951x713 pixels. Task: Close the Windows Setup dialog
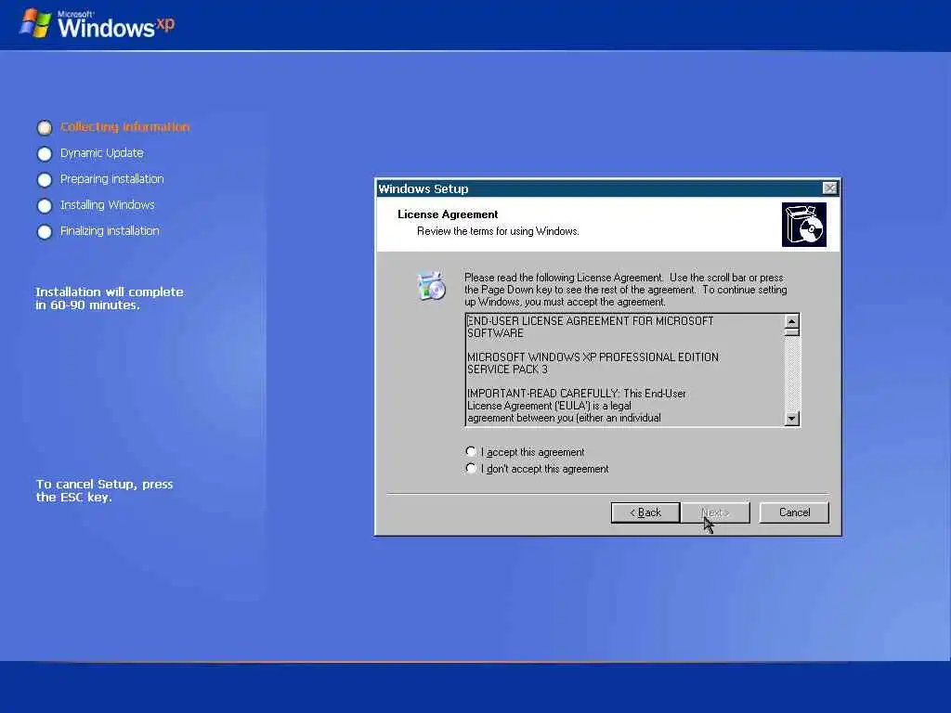point(829,188)
